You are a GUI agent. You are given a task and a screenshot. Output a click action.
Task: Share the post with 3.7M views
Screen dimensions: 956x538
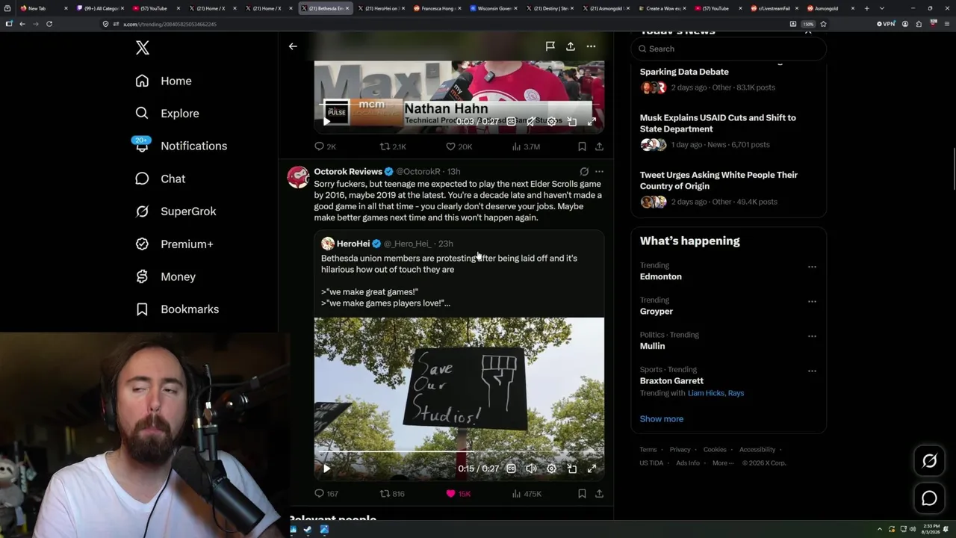[599, 146]
